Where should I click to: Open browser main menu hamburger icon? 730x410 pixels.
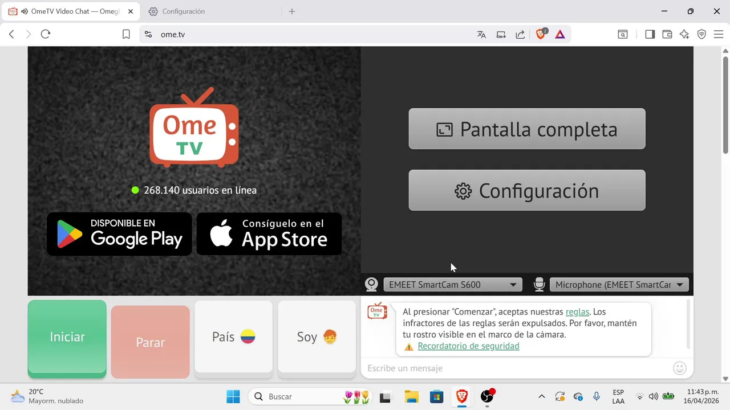coord(718,34)
